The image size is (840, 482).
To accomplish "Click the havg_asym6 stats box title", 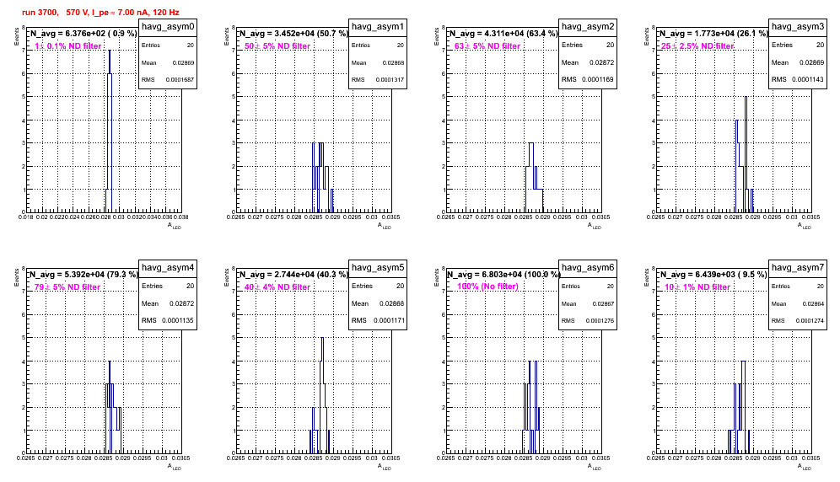I will tap(588, 267).
